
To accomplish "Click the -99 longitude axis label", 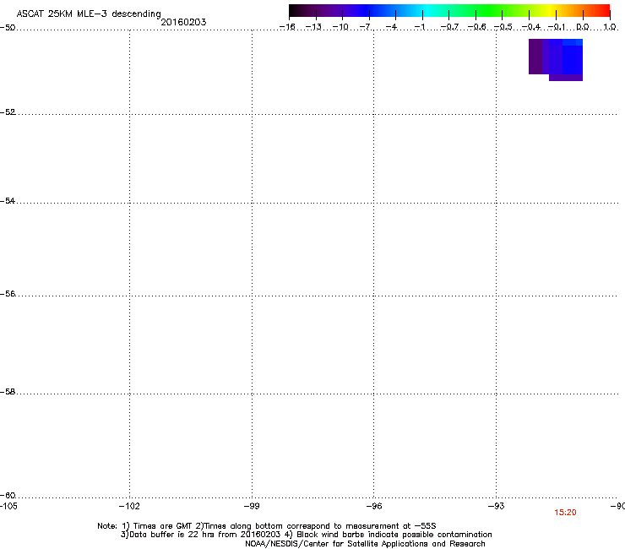I will click(x=252, y=506).
